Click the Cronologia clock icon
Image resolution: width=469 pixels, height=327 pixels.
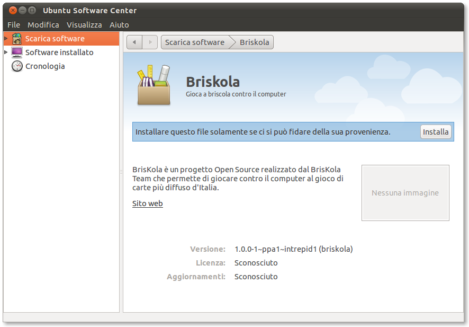click(x=17, y=66)
